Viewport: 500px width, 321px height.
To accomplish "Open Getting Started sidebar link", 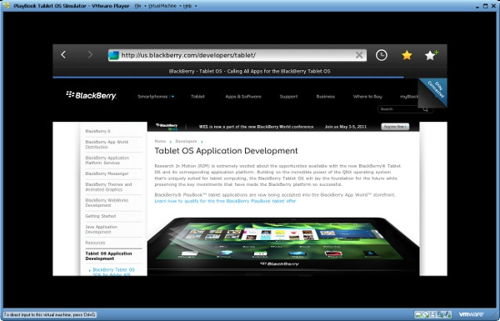I will tap(101, 216).
